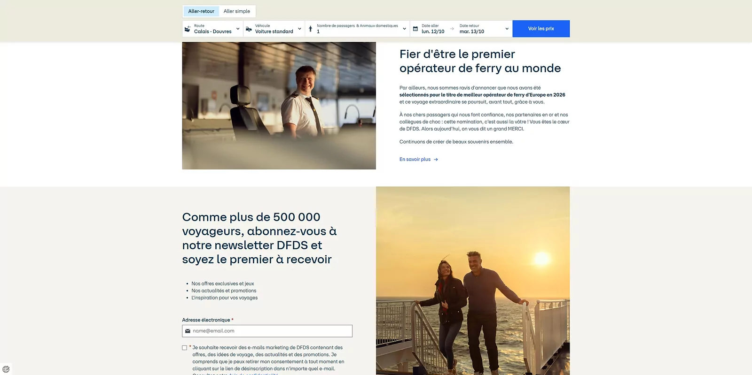Pick the Date aller lun. 12/10 field
This screenshot has width=752, height=375.
pos(433,29)
